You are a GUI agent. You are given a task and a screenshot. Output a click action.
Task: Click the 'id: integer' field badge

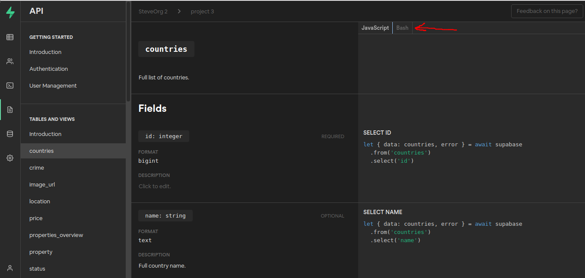[x=164, y=136]
